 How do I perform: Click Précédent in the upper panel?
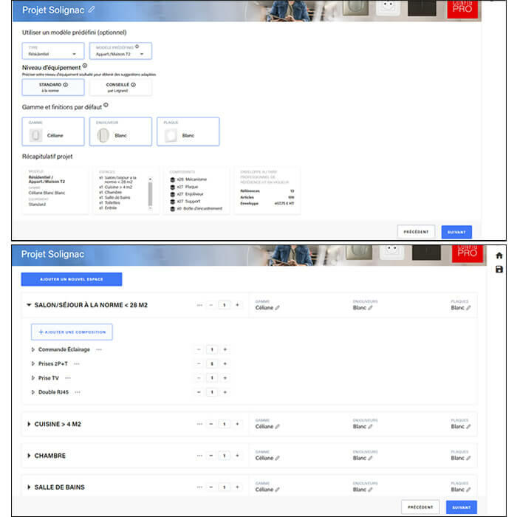[416, 232]
